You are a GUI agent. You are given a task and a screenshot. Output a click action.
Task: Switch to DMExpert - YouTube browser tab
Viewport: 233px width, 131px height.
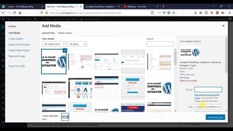point(141,7)
